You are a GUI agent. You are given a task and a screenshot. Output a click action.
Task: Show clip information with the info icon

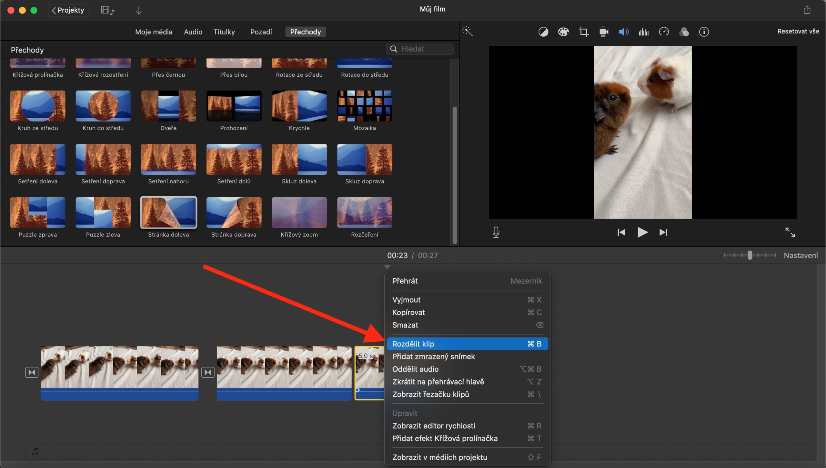tap(704, 32)
